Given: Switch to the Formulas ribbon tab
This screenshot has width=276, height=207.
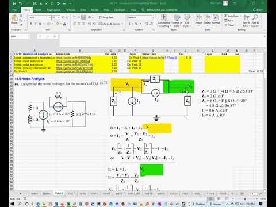Looking at the screenshot, I should click(70, 10).
